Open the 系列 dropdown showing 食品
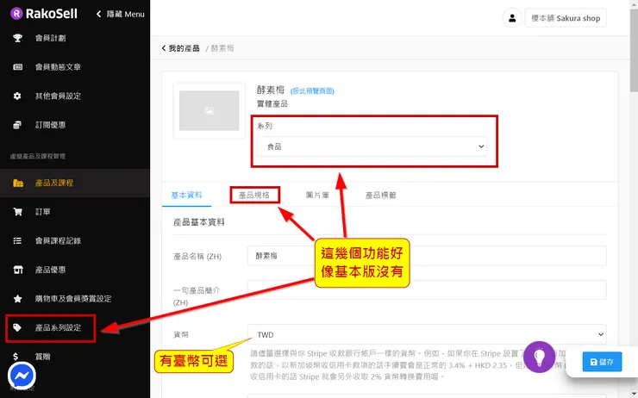Image resolution: width=638 pixels, height=398 pixels. click(x=372, y=146)
